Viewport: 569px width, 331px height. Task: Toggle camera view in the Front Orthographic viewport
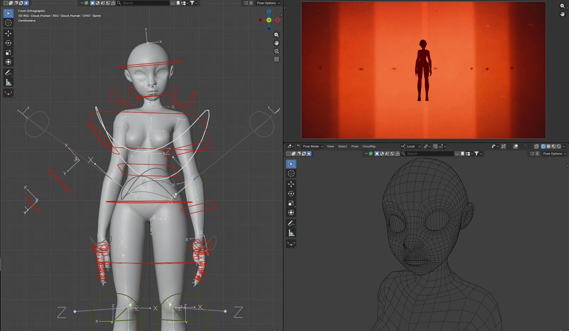click(x=276, y=51)
